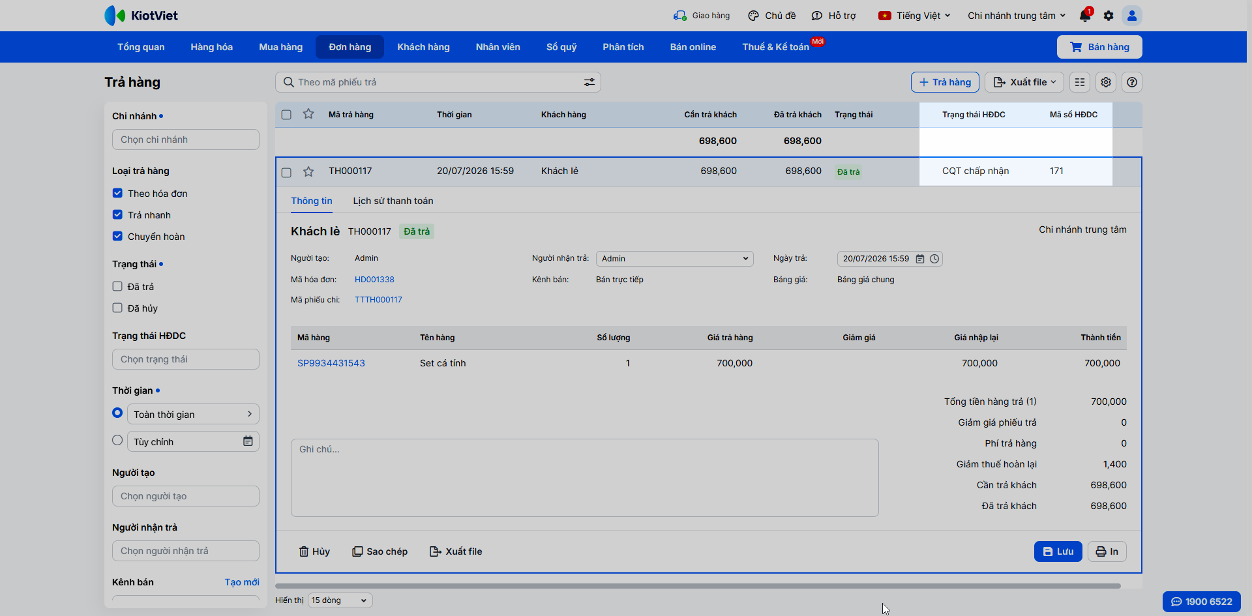Open table column settings gear
Screen dimensions: 1252x616
pyautogui.click(x=1106, y=82)
